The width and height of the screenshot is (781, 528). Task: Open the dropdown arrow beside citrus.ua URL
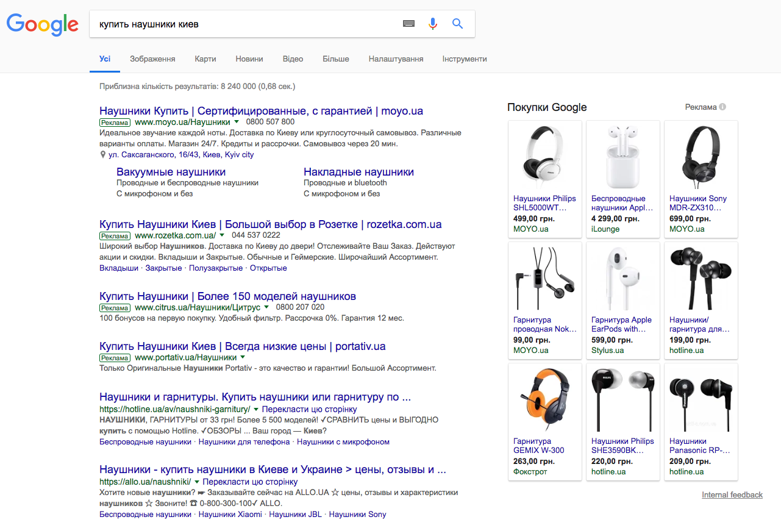(266, 307)
